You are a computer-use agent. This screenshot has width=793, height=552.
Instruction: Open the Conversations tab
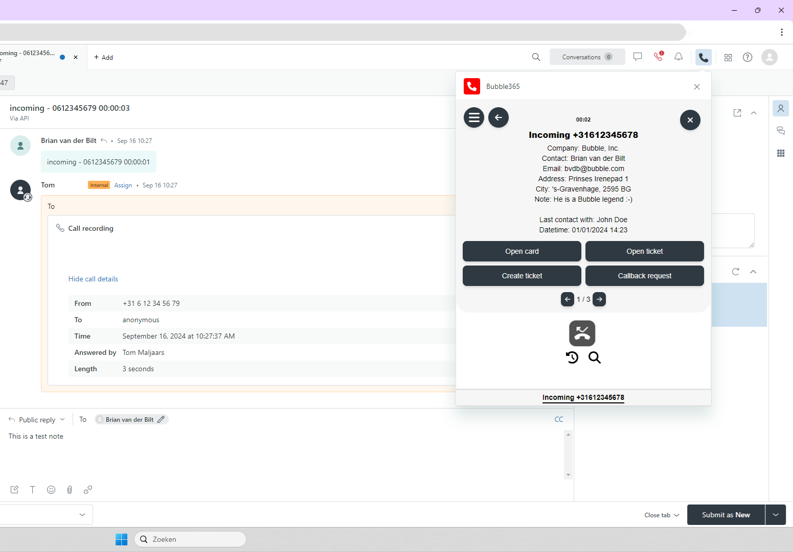point(587,57)
